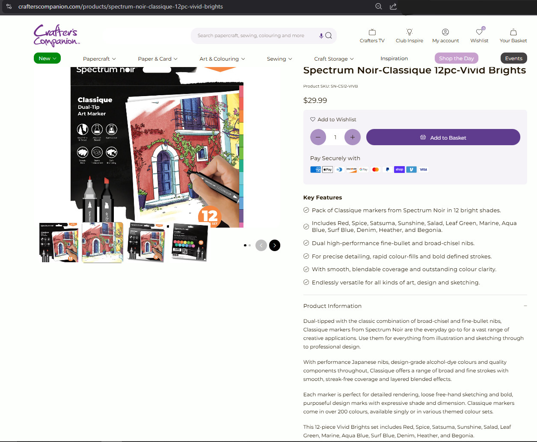This screenshot has height=442, width=537.
Task: Click the PayPal payment icon
Action: click(387, 170)
